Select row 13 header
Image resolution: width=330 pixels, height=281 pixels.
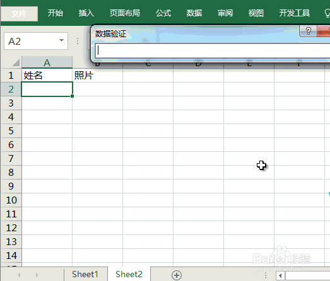[x=11, y=242]
